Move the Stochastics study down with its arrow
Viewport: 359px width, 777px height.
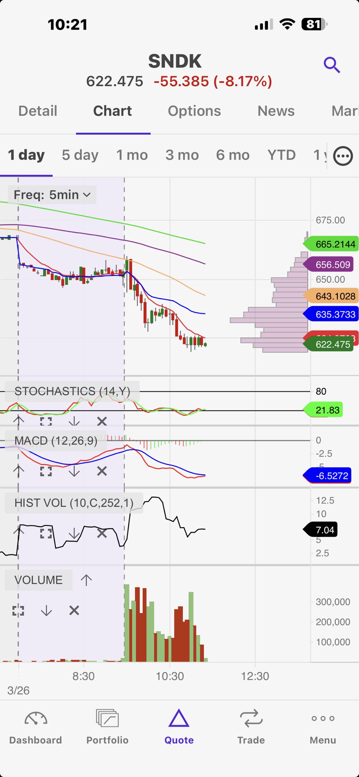pyautogui.click(x=74, y=421)
